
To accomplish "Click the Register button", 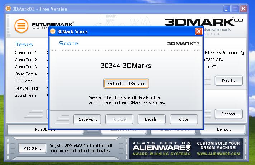I will click(x=32, y=148).
